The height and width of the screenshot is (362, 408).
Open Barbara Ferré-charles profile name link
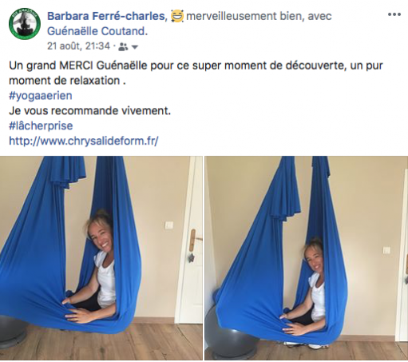(106, 16)
